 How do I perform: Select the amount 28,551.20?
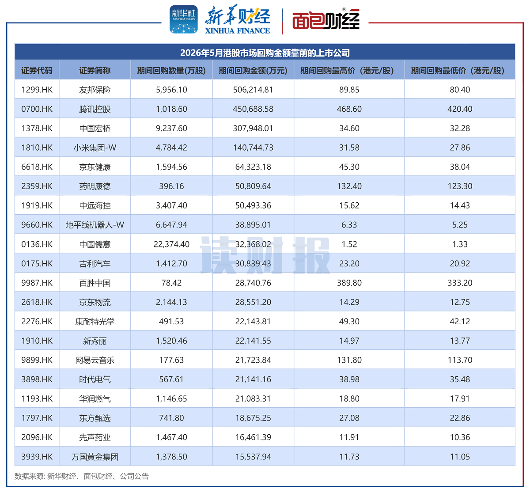pyautogui.click(x=253, y=303)
